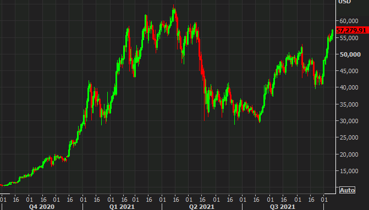Click the USD currency label above axis
369x210 pixels.
click(x=344, y=2)
